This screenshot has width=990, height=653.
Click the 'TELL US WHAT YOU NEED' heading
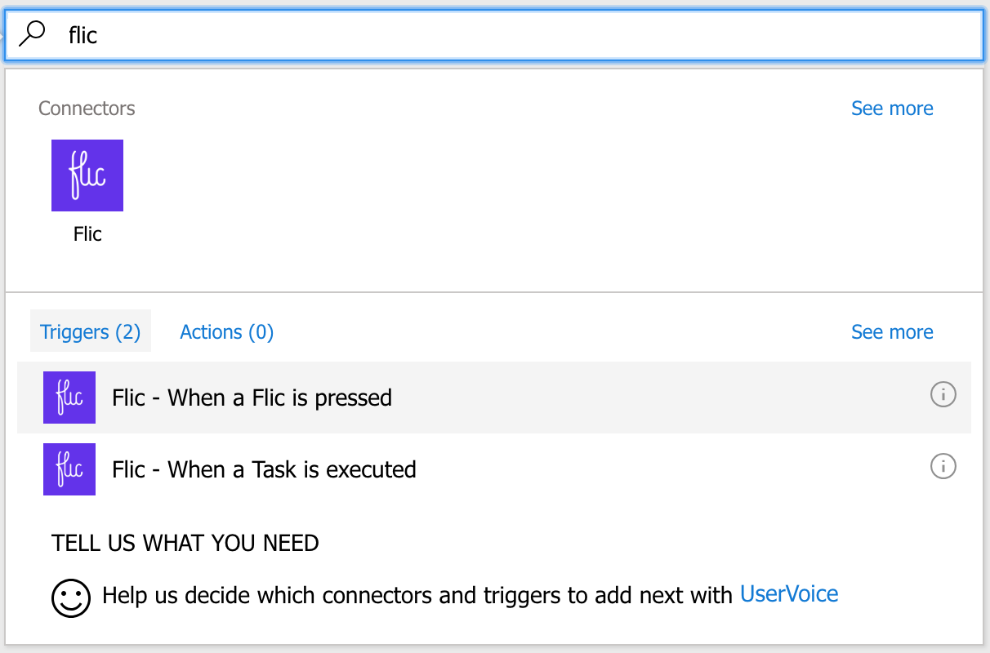point(185,543)
